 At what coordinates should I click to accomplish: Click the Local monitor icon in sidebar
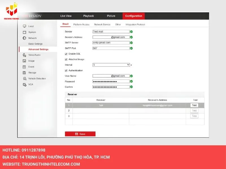coord(24,26)
